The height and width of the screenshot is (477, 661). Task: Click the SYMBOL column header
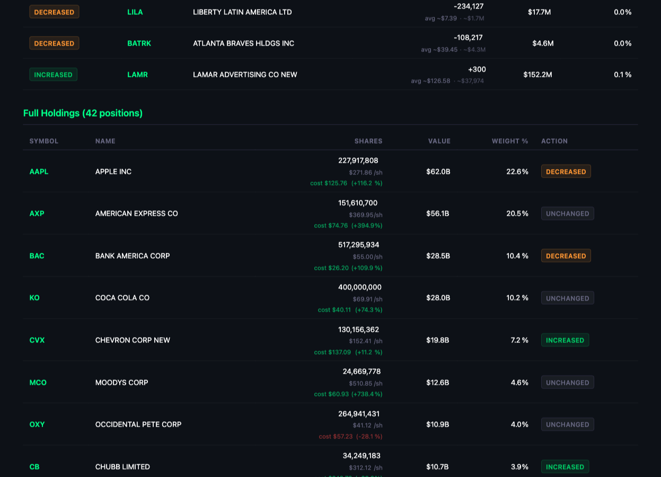click(x=44, y=141)
